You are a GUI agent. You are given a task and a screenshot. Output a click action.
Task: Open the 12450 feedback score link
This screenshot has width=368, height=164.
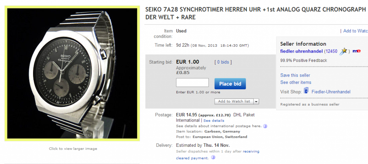[x=331, y=51]
